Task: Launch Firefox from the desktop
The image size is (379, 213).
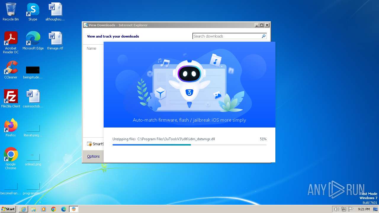Action: pos(11,128)
